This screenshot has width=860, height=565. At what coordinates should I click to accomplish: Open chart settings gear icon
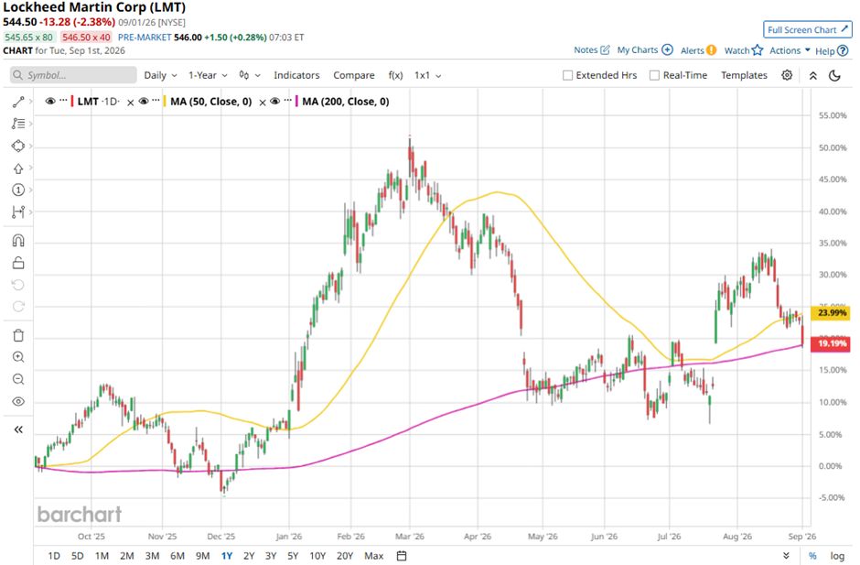coord(787,75)
